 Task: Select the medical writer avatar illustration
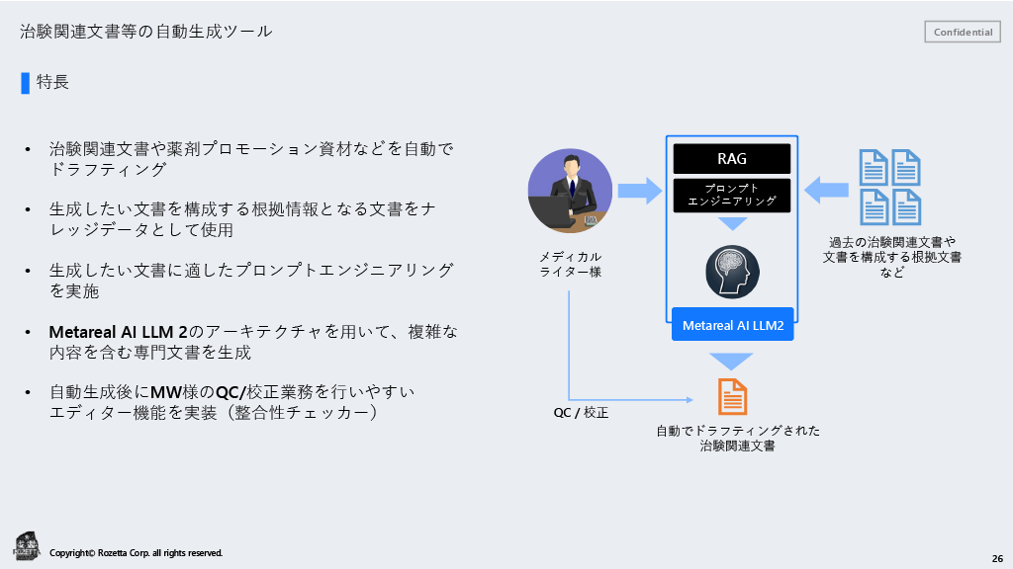(x=571, y=188)
